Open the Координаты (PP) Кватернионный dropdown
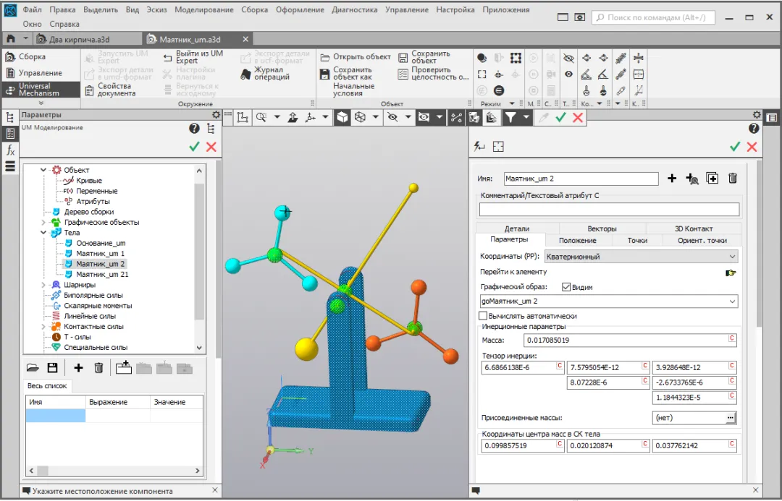Image resolution: width=782 pixels, height=501 pixels. click(732, 257)
